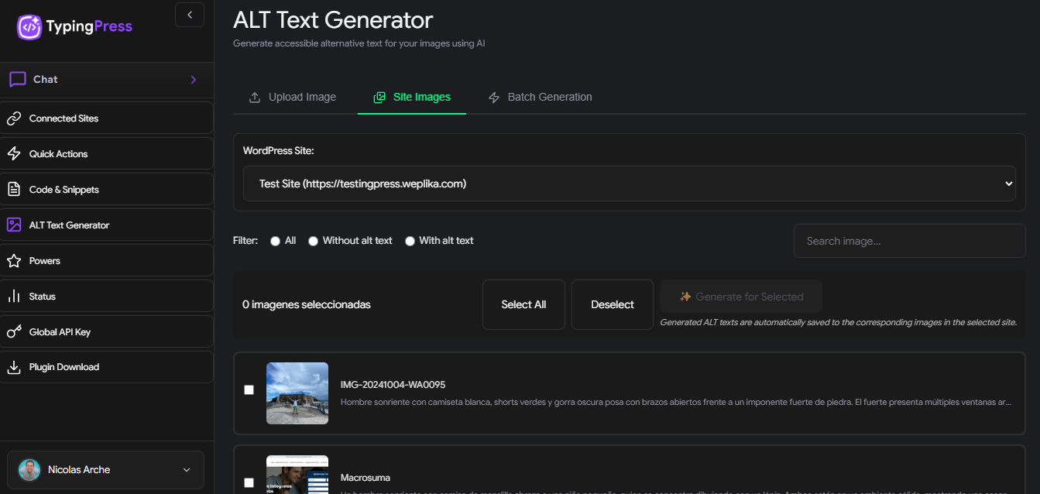
Task: Click the Site Images tab's gallery icon
Action: click(379, 98)
